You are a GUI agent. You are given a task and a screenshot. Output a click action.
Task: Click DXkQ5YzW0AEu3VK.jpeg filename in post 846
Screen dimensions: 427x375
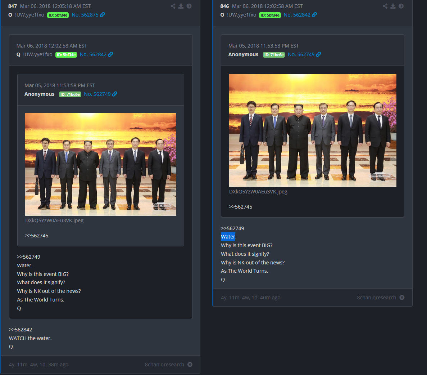(258, 191)
